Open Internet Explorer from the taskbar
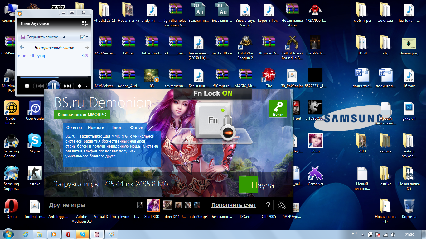The height and width of the screenshot is (239, 426). pos(26,234)
